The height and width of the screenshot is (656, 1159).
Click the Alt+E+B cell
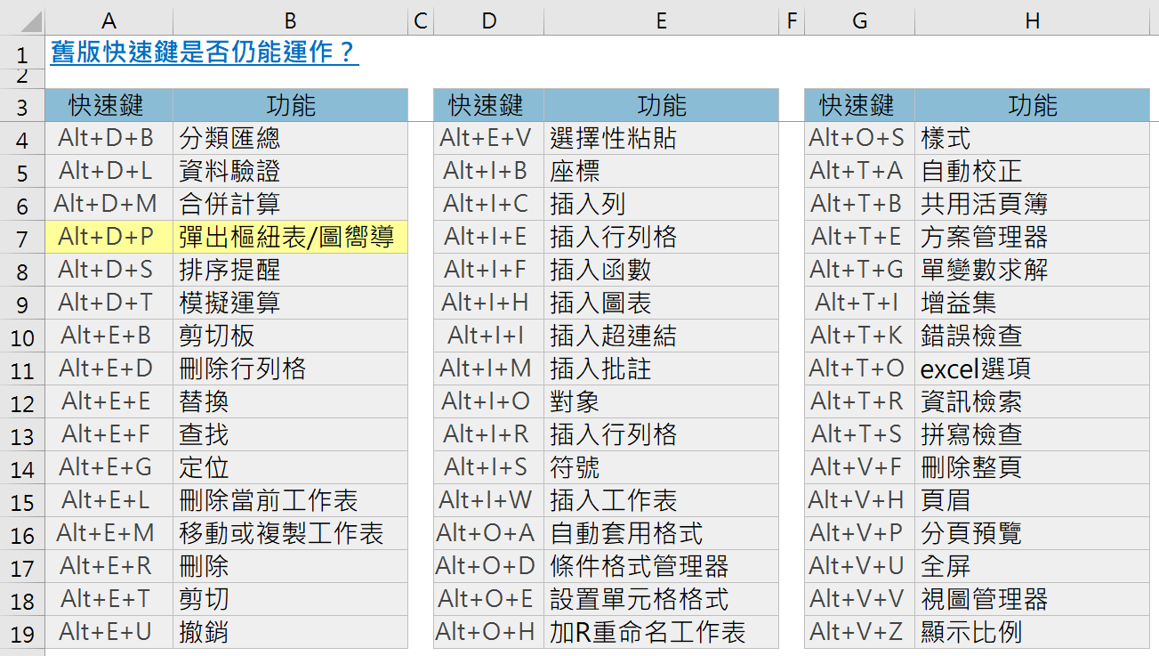click(109, 336)
